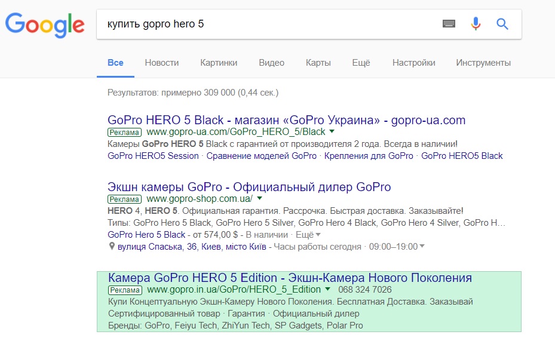
Task: Open the on-screen keyboard icon
Action: [x=449, y=24]
